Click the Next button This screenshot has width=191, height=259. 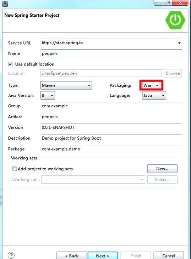(103, 256)
